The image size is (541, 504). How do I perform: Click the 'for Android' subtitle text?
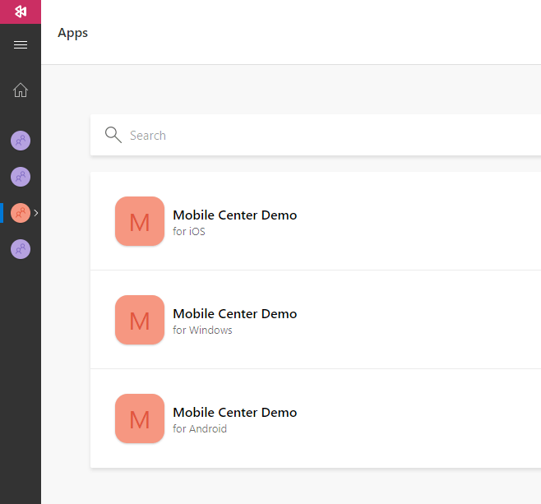(x=200, y=429)
